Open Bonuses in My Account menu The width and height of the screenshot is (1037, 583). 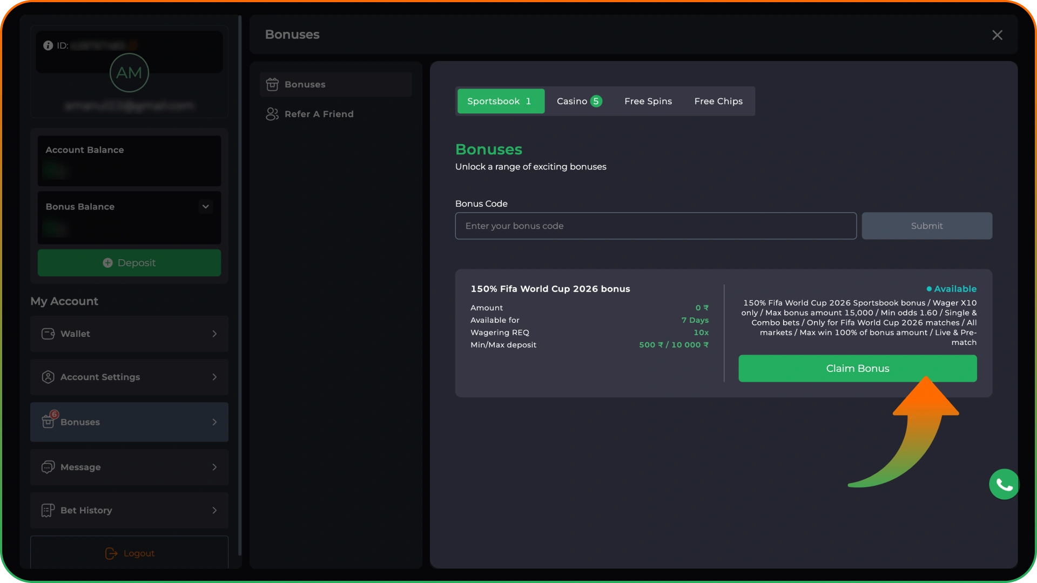pos(129,422)
